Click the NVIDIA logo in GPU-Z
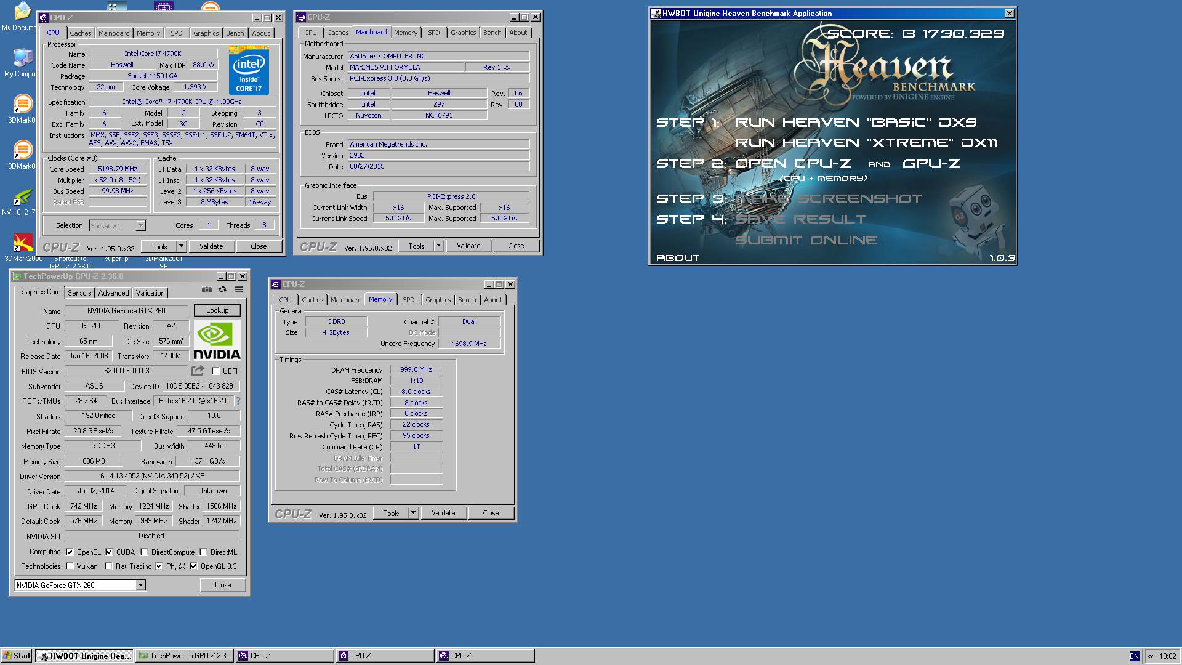The width and height of the screenshot is (1182, 665). coord(217,341)
